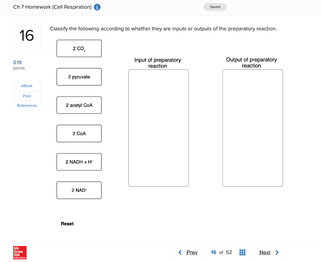Click the Saved status indicator
The width and height of the screenshot is (321, 262).
coord(215,7)
